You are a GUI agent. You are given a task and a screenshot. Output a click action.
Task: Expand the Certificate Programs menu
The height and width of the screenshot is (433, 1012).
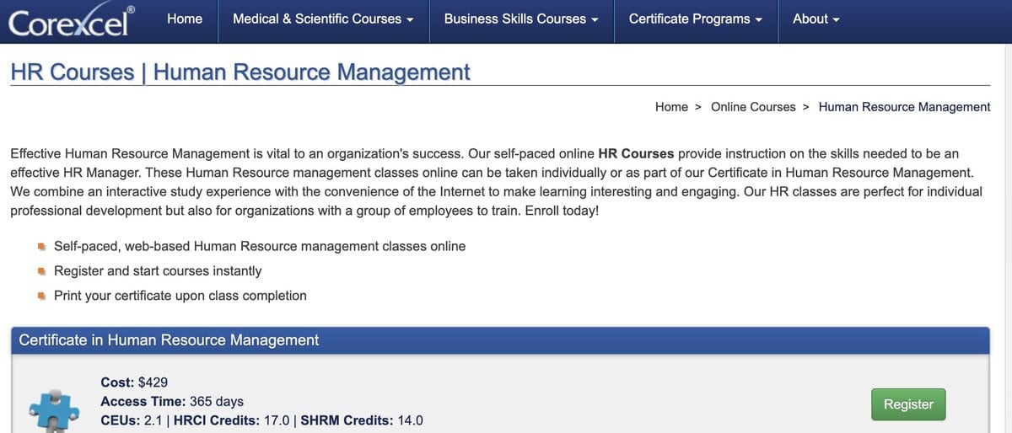[695, 19]
